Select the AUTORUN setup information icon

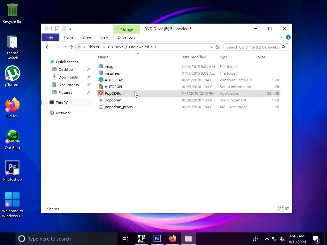[x=101, y=86]
